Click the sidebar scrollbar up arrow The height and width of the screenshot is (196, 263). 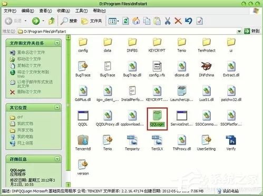(x=69, y=37)
